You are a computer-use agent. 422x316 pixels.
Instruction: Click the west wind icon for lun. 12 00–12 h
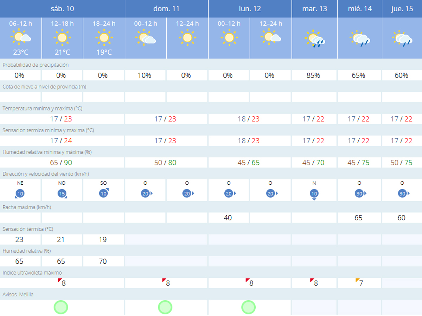pos(230,193)
